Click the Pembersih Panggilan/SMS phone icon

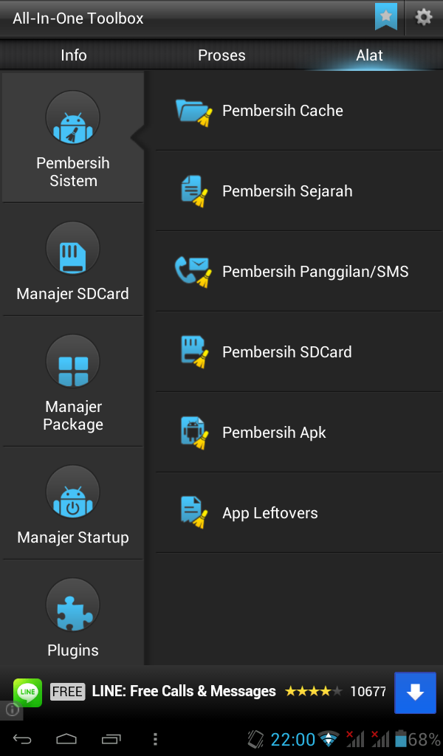tap(193, 272)
